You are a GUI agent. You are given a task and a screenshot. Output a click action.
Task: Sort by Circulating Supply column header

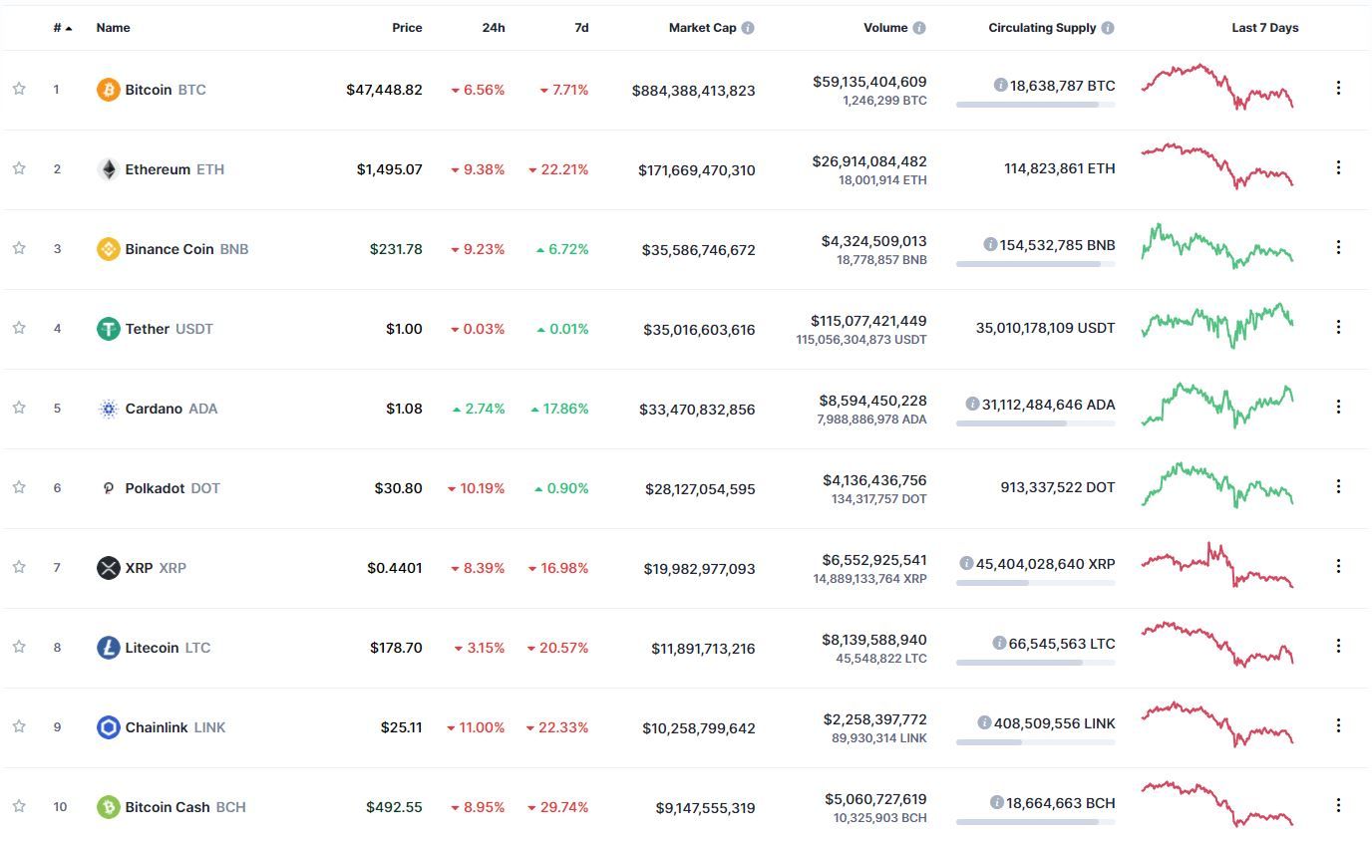point(1042,28)
